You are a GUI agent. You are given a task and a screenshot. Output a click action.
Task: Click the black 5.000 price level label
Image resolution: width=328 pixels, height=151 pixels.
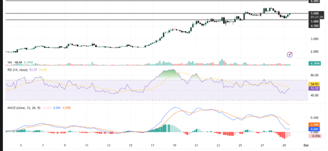tap(314, 21)
